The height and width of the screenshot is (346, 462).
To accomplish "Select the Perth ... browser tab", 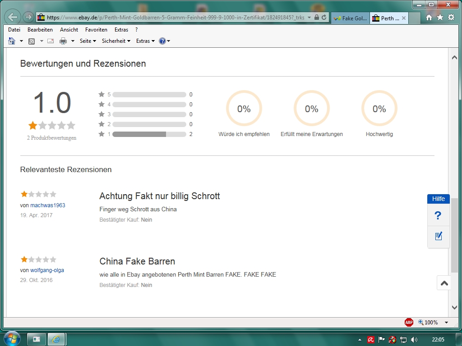I will pyautogui.click(x=386, y=18).
